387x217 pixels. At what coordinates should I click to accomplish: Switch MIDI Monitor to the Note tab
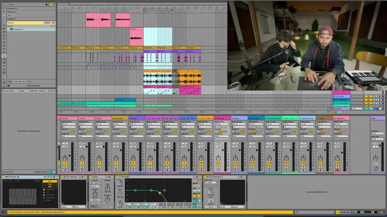(50, 181)
